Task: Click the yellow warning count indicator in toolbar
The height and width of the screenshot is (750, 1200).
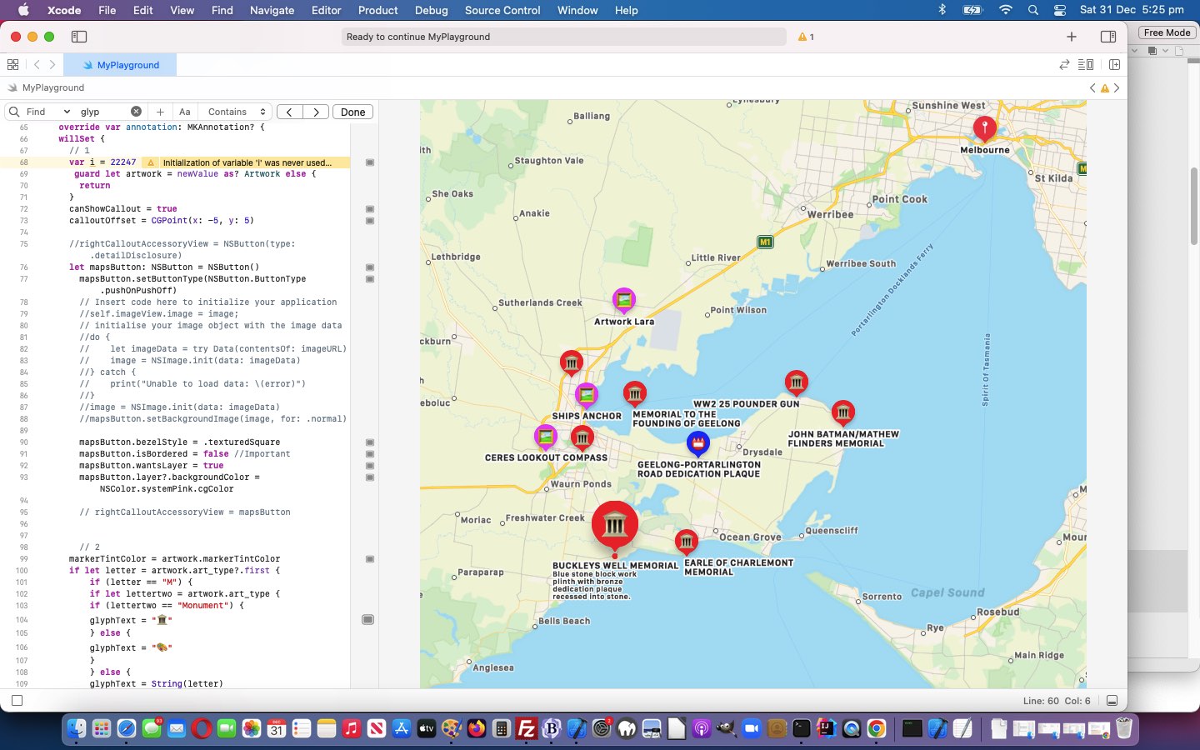Action: (806, 37)
